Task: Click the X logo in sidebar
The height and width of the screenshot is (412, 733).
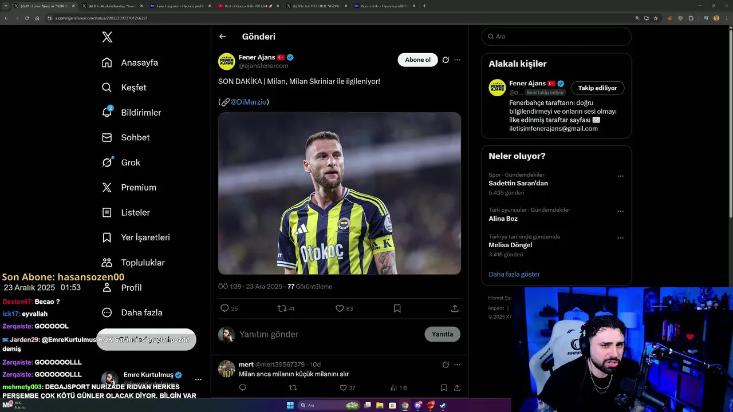Action: (107, 37)
